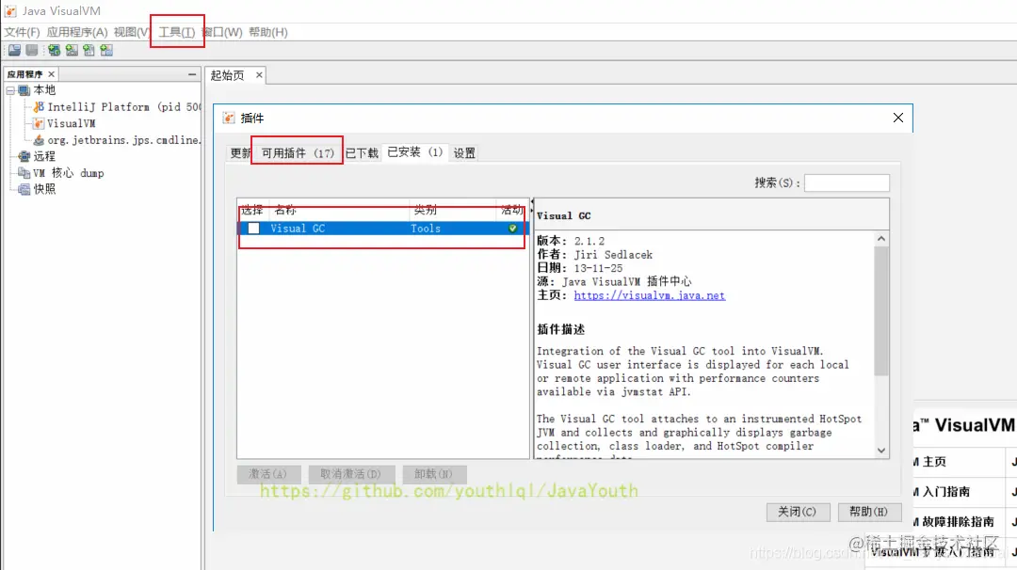The width and height of the screenshot is (1017, 570).
Task: Open the 帮助(H) menu
Action: [267, 32]
